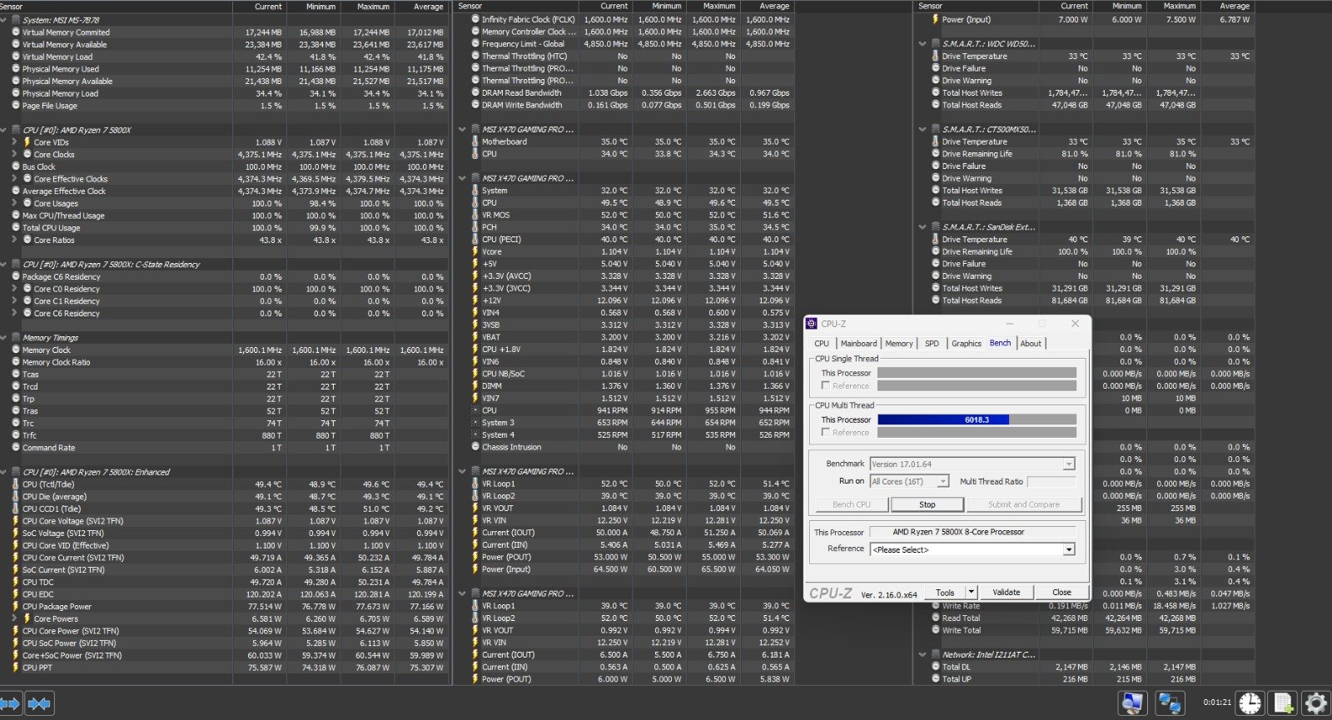Select the Bench tab
Viewport: 1332px width, 720px height.
[x=1001, y=343]
